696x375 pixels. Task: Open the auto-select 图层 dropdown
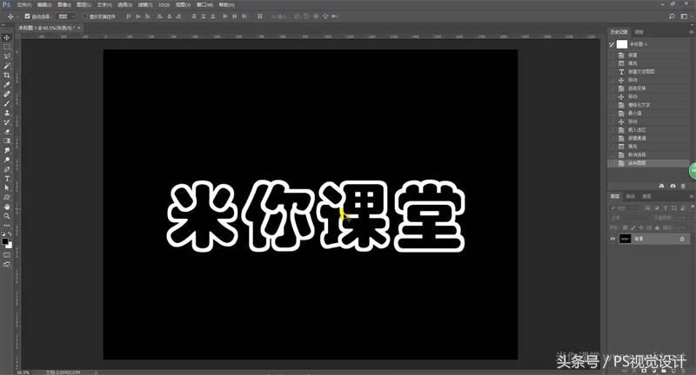click(67, 16)
